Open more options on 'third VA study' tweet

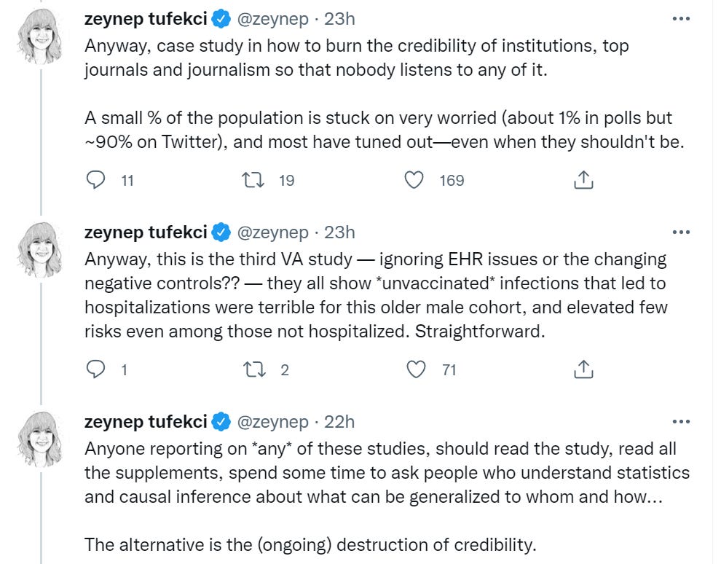(x=681, y=232)
